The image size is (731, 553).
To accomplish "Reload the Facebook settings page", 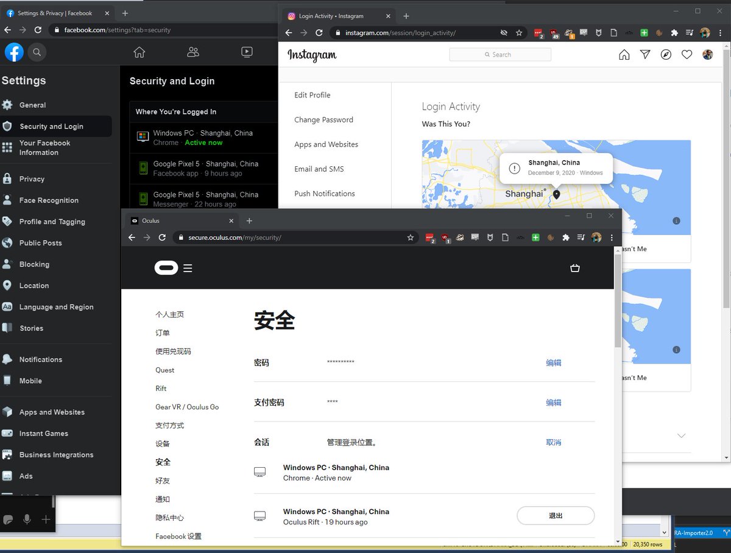I will tap(38, 30).
